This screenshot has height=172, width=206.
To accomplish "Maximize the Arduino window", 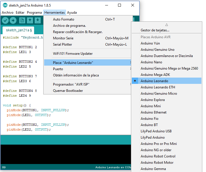I will tap(119, 5).
